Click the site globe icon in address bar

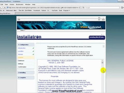click(7, 7)
